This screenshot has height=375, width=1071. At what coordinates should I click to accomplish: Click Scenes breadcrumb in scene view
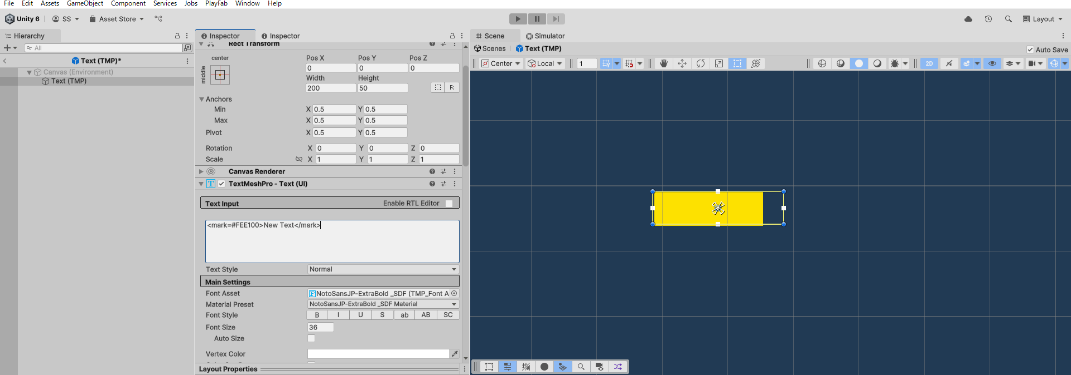pyautogui.click(x=490, y=49)
